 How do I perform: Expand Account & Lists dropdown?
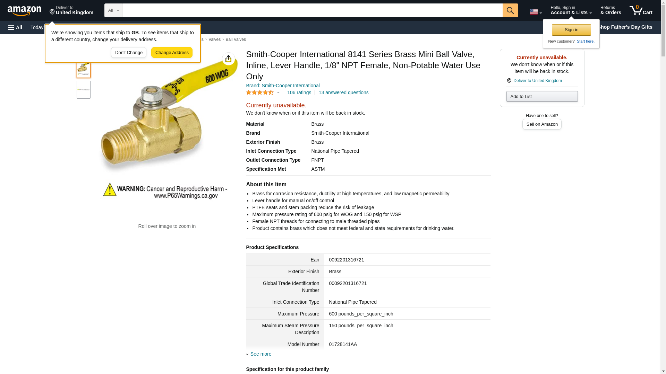(x=571, y=10)
